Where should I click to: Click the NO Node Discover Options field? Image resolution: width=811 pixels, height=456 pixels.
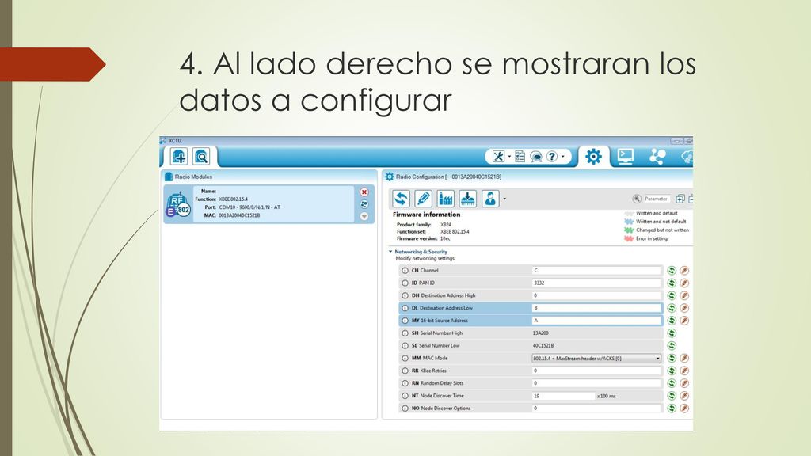point(597,408)
